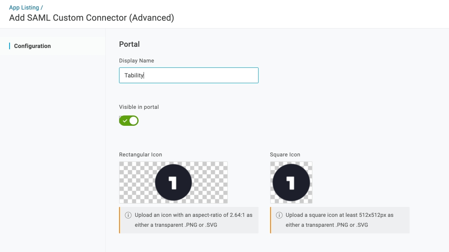Click the "Square Icon" label text
Screen dimensions: 449x252
(x=285, y=154)
